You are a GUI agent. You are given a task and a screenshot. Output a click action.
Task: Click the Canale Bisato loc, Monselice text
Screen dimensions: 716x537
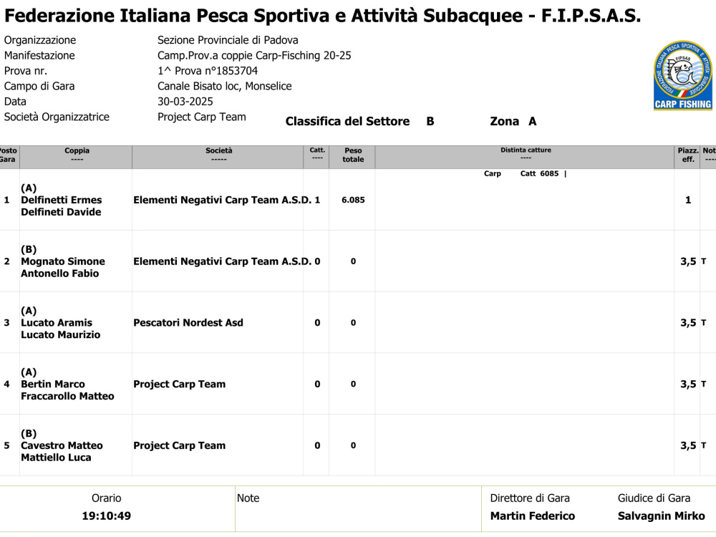point(225,87)
